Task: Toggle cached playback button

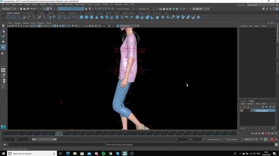Action: click(265, 140)
